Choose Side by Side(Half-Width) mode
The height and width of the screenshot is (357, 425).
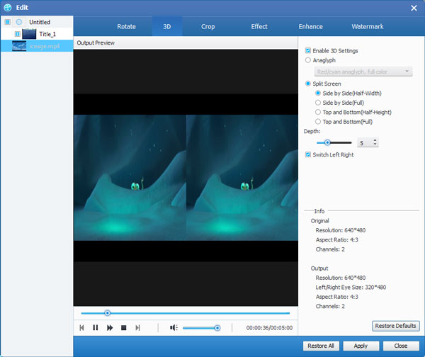(x=318, y=93)
